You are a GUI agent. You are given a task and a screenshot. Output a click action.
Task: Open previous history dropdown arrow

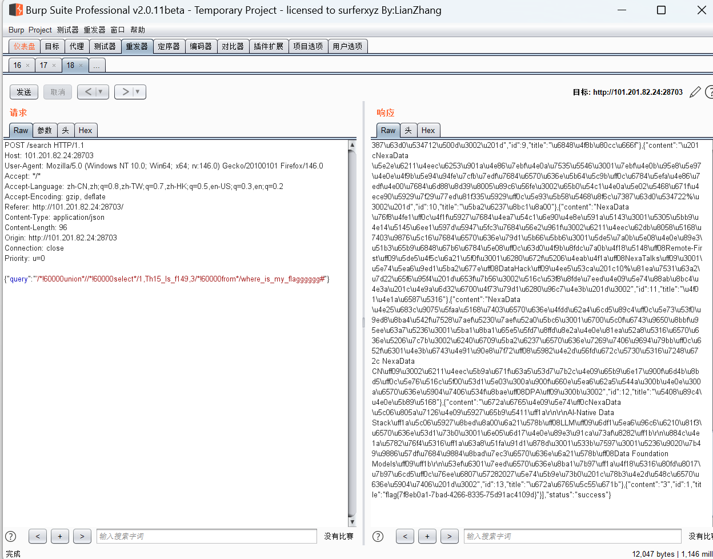pos(102,92)
